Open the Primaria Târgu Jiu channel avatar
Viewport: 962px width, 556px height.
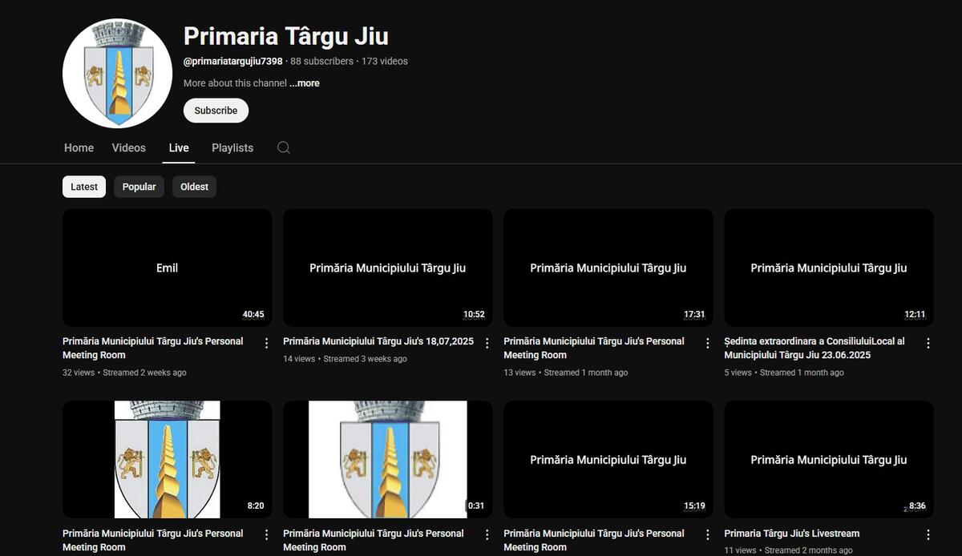117,73
